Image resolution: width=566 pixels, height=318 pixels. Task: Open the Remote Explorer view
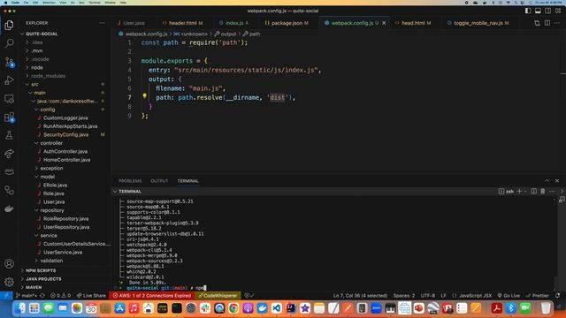[x=9, y=99]
